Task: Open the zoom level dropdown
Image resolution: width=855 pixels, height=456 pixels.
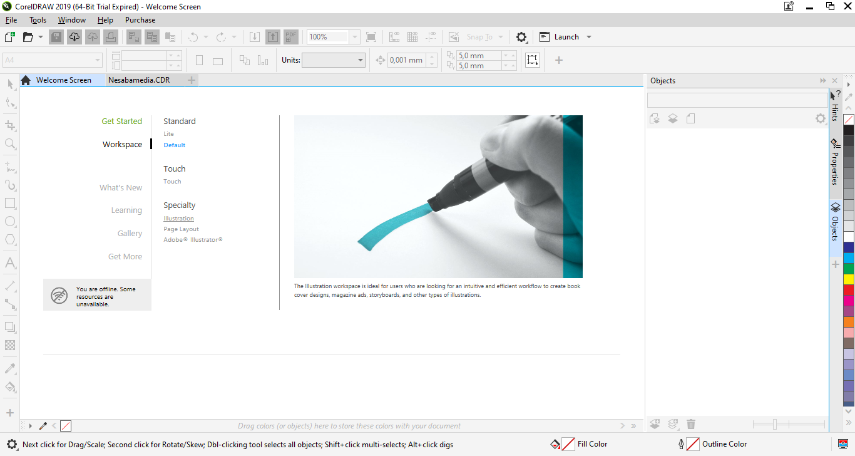Action: pos(355,37)
